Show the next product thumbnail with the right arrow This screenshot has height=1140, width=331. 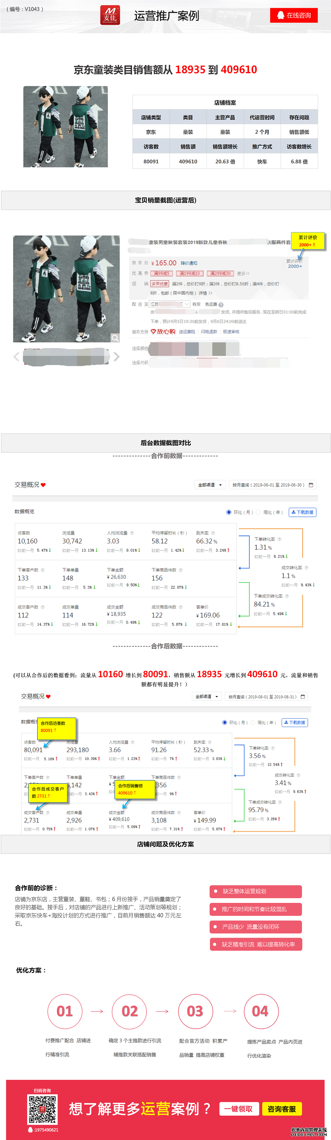(x=117, y=357)
